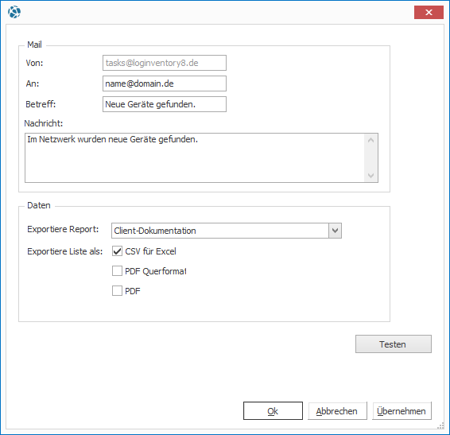Focus the Betreff subject field
Screen dimensions: 450x435
pyautogui.click(x=165, y=104)
